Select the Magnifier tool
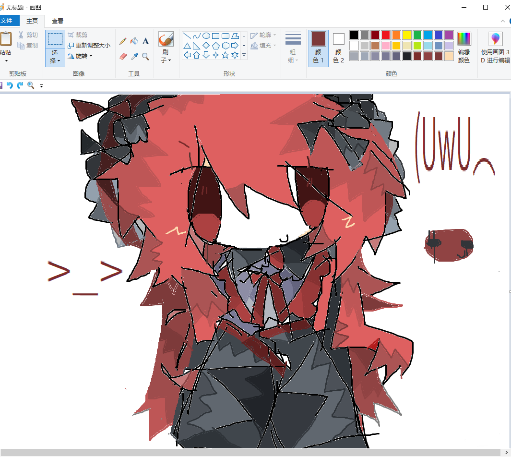 [x=146, y=57]
